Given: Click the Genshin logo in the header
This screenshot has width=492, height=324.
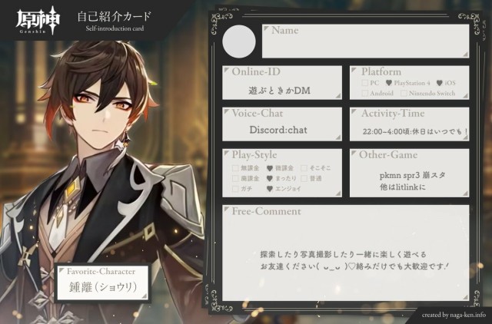Looking at the screenshot, I should point(38,20).
